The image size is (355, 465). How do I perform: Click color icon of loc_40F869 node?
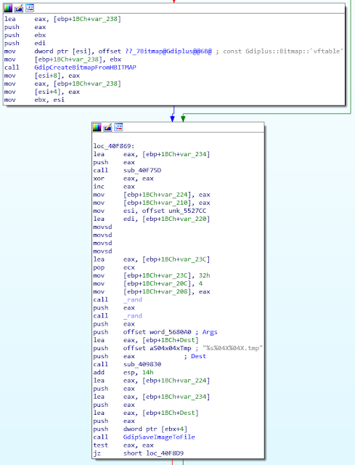(97, 127)
